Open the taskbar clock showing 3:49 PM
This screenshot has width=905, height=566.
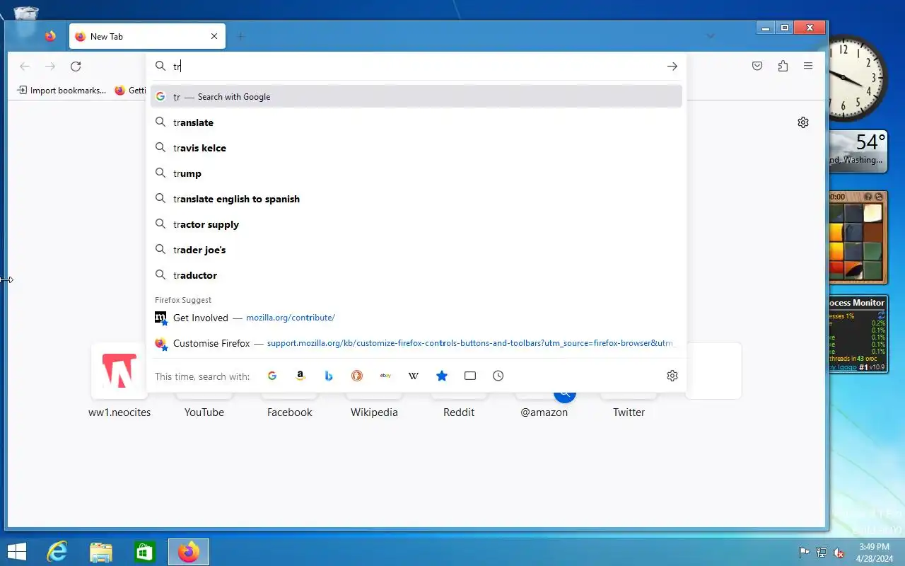pyautogui.click(x=874, y=553)
